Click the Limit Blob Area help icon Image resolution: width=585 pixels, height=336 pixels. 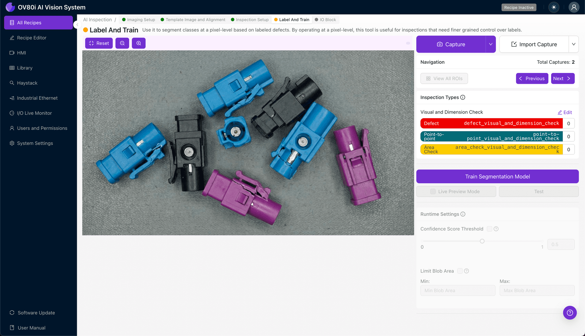(466, 271)
